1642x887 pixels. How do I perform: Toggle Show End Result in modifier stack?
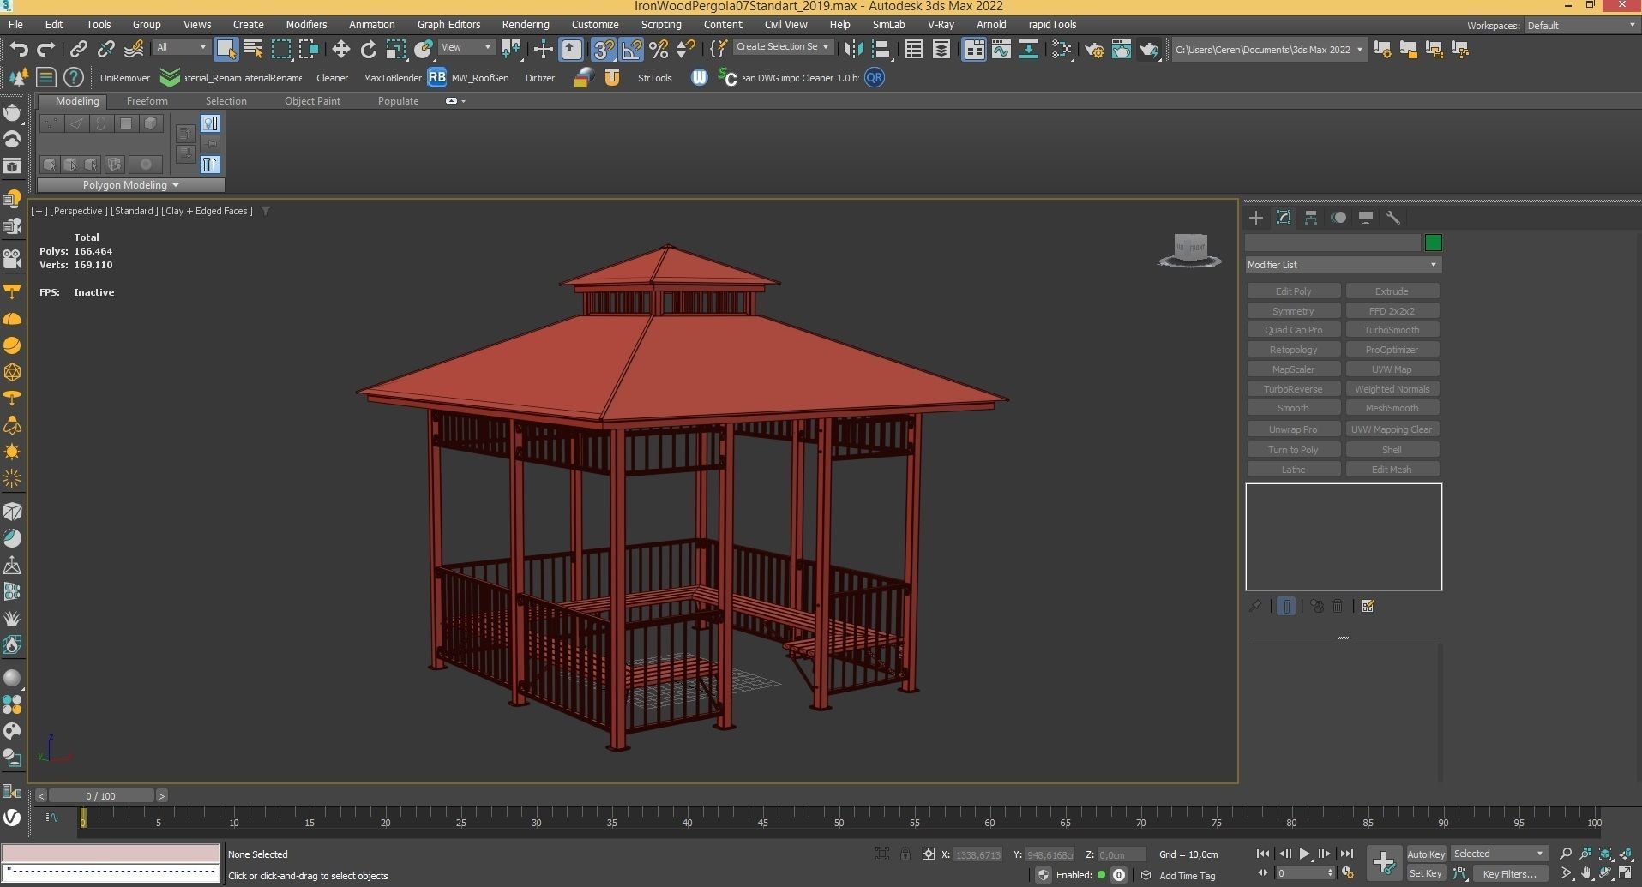click(x=1285, y=606)
